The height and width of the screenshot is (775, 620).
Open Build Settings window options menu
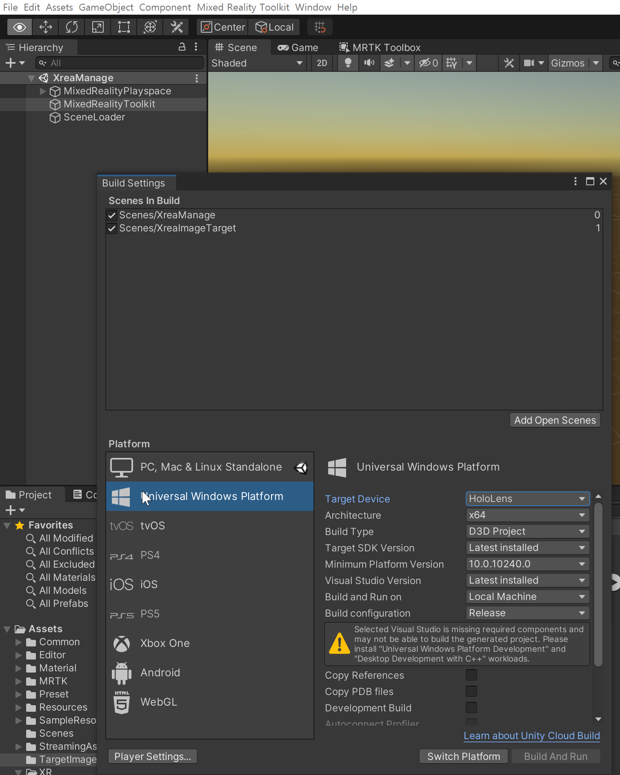576,181
